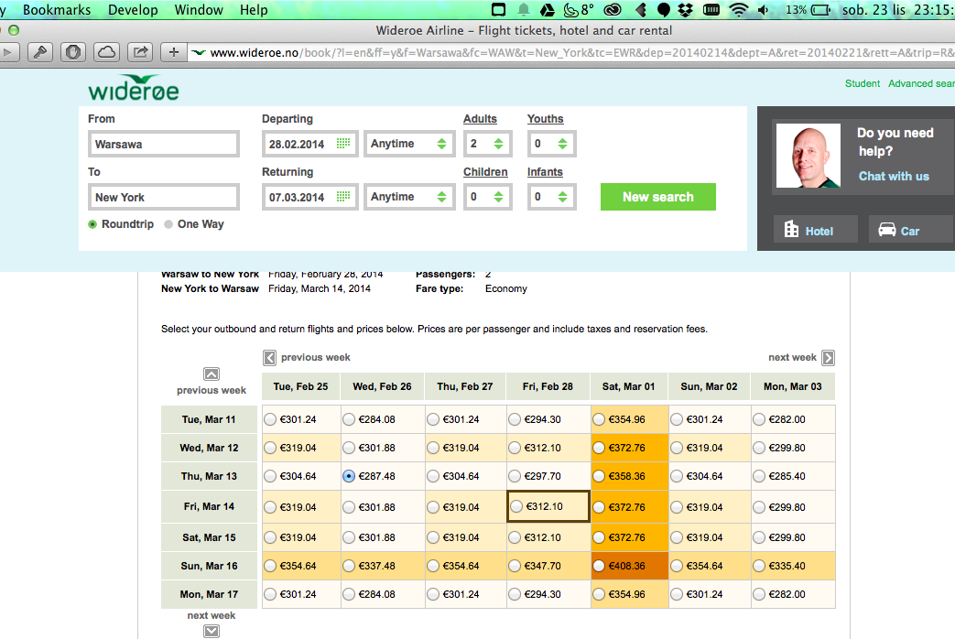The width and height of the screenshot is (955, 639).
Task: Click the browser address bar URL
Action: pyautogui.click(x=572, y=52)
